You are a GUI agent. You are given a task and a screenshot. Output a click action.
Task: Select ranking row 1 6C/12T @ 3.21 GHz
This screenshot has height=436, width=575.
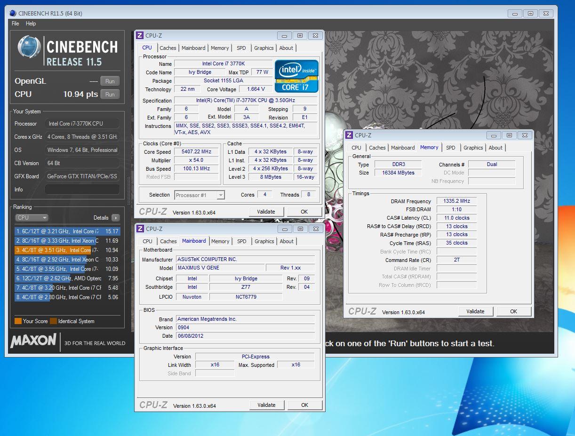click(x=67, y=231)
